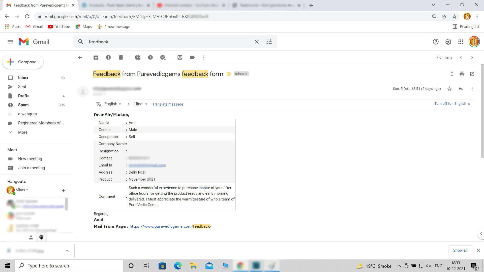Toggle the importance marker on subject
Viewport: 484px width, 272px height.
(x=229, y=74)
